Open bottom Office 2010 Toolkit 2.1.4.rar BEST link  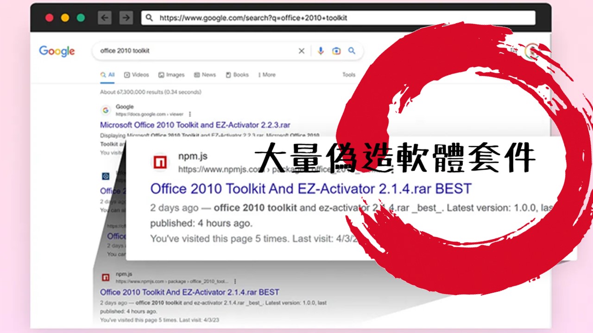click(189, 292)
